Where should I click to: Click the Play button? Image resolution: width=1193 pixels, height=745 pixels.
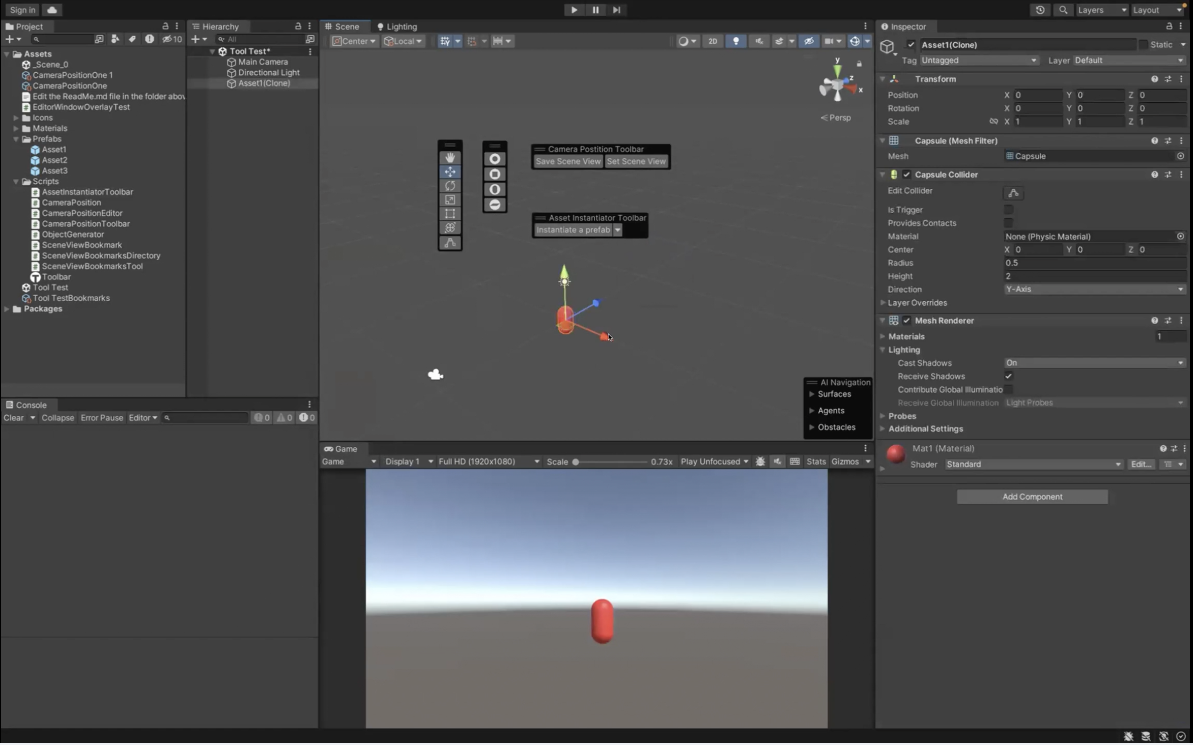574,10
